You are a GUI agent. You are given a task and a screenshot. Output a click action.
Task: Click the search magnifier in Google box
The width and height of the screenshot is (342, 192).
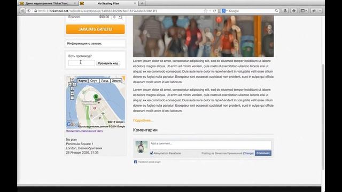[x=276, y=11]
